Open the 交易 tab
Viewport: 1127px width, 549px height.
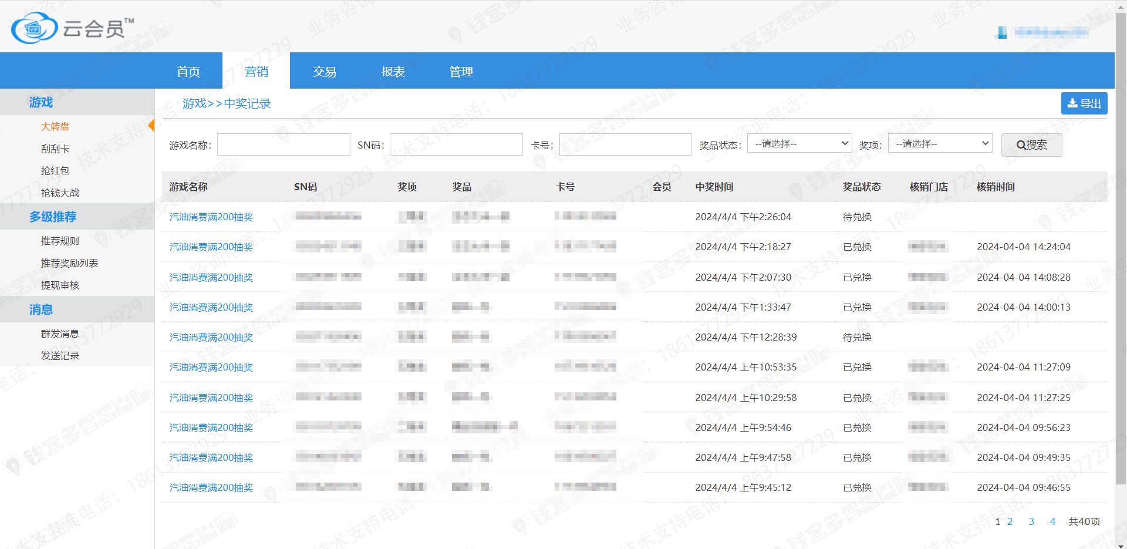(324, 72)
